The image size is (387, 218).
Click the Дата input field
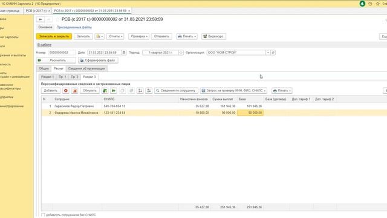(105, 53)
